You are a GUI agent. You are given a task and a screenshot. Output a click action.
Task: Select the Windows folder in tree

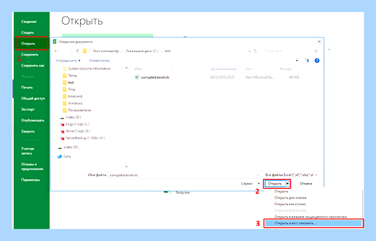(72, 104)
